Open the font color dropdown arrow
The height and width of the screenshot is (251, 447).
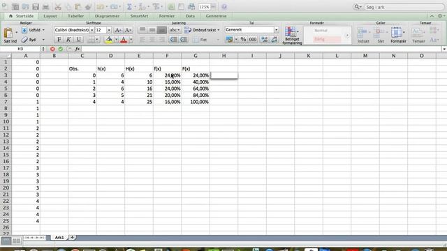tap(131, 40)
